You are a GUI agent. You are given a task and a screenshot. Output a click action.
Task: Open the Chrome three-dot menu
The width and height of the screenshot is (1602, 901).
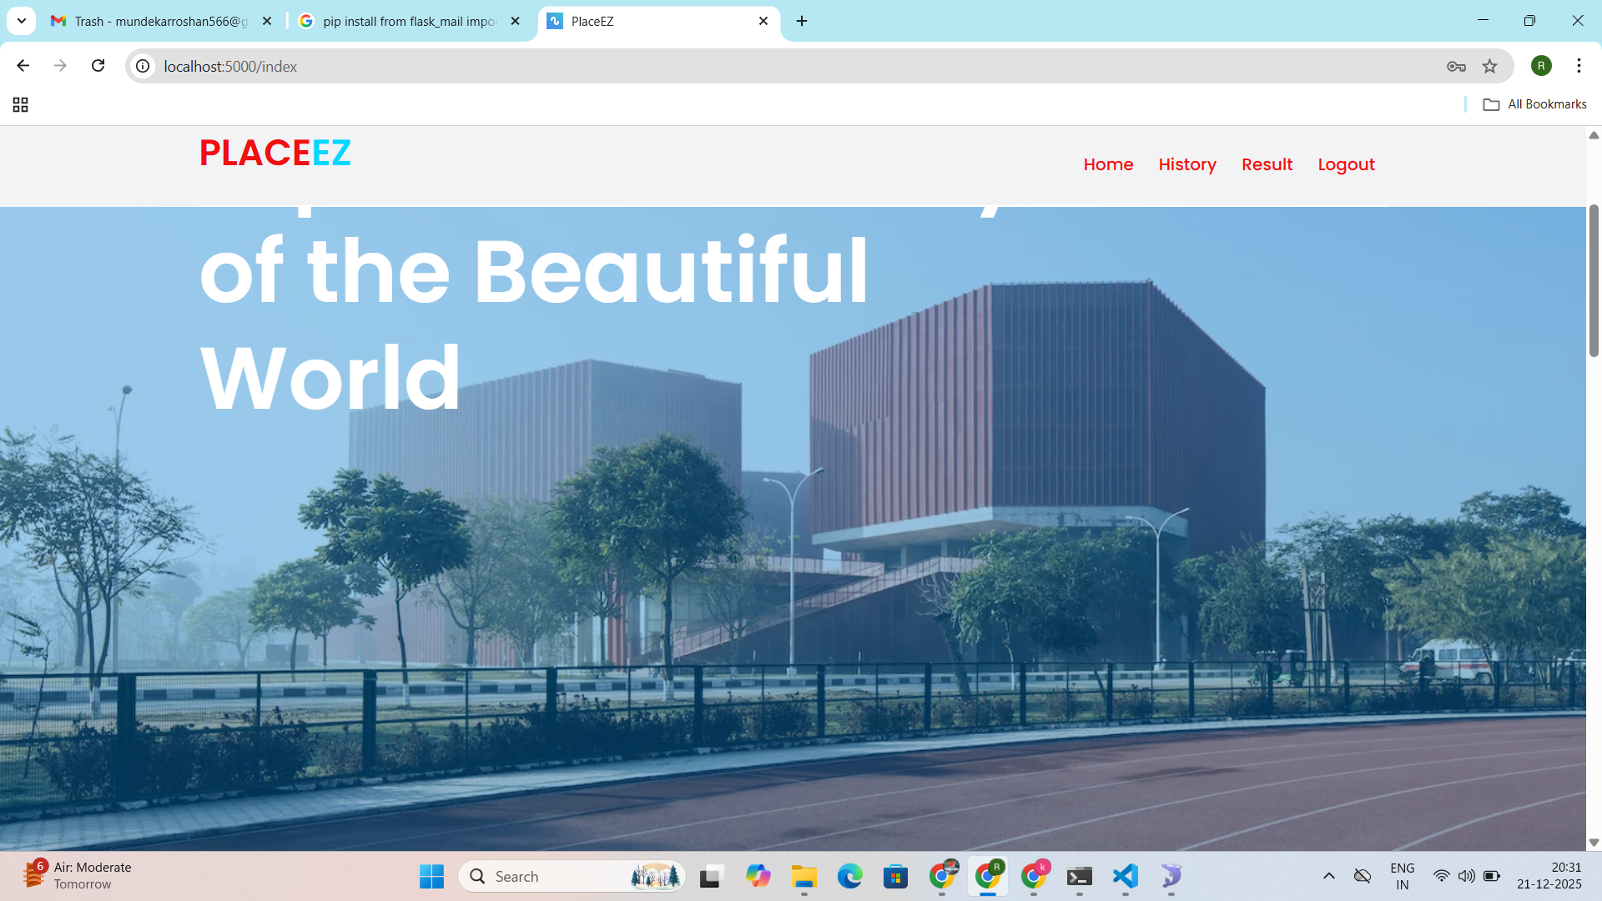coord(1579,66)
